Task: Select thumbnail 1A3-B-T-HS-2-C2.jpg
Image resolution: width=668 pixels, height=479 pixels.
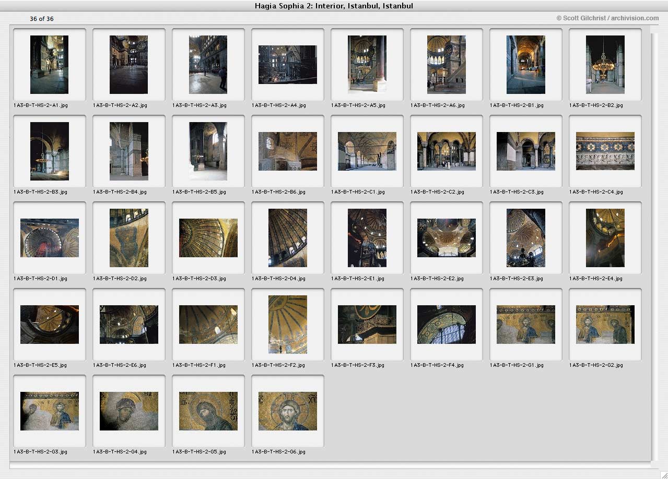Action: coord(447,151)
